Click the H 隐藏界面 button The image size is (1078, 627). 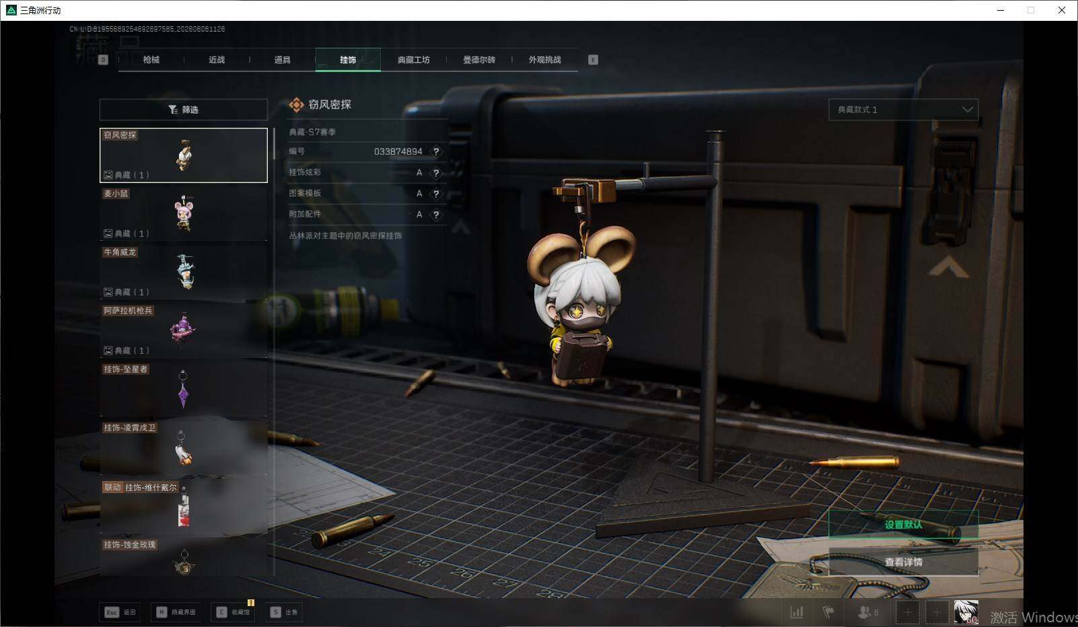176,612
